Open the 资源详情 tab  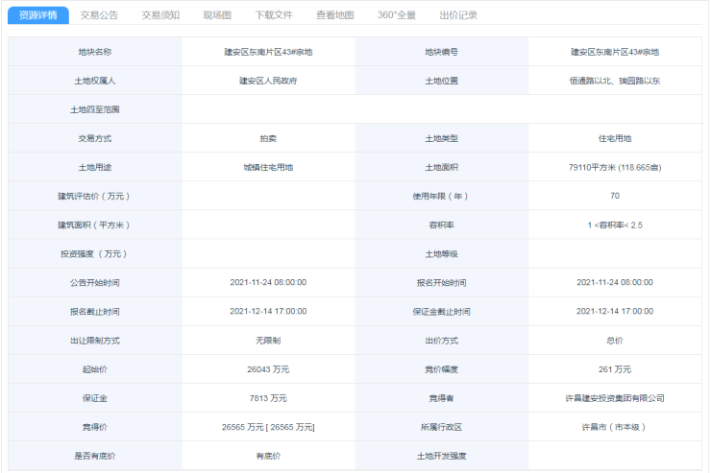pos(38,15)
